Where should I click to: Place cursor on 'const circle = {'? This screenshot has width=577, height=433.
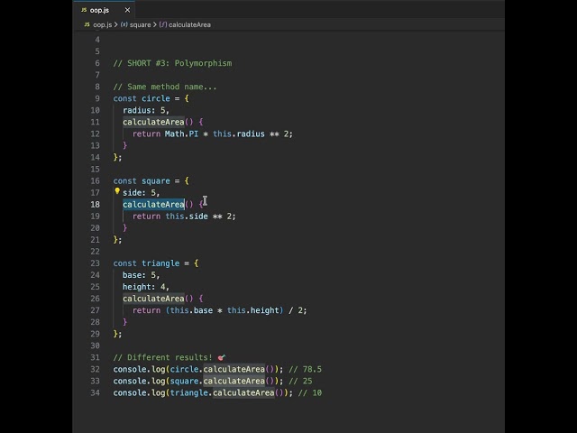pyautogui.click(x=151, y=98)
